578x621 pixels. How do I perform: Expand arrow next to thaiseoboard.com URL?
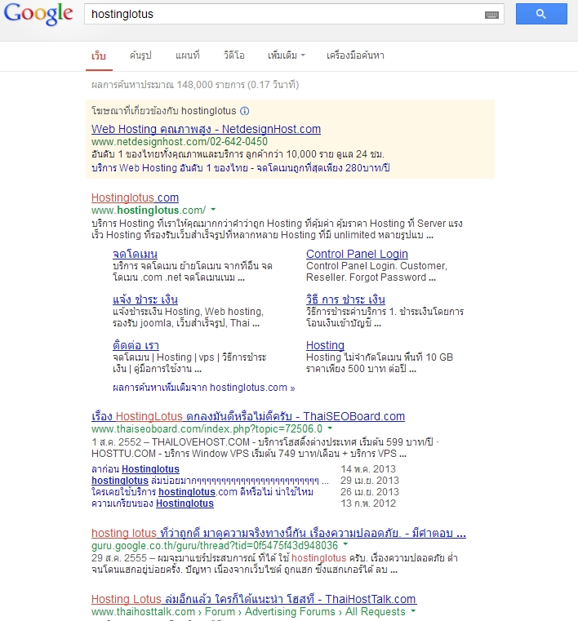coord(330,428)
